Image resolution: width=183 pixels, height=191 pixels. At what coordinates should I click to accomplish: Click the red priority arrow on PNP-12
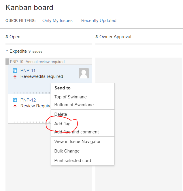coord(15,106)
